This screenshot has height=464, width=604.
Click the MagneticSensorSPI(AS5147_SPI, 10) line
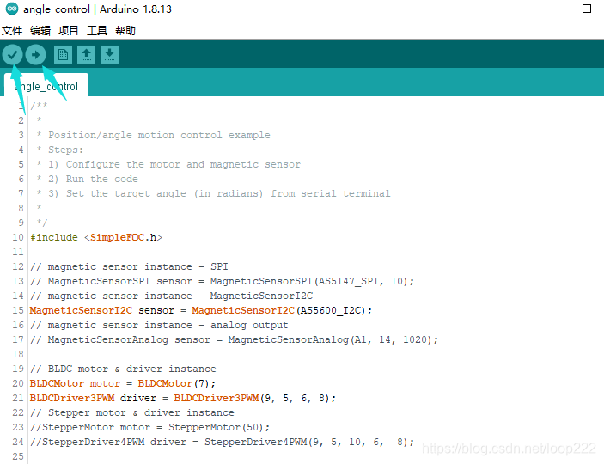(223, 281)
